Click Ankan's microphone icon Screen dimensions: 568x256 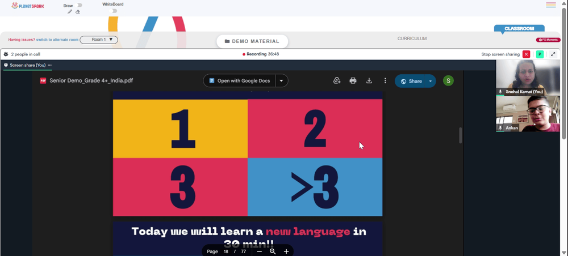500,128
